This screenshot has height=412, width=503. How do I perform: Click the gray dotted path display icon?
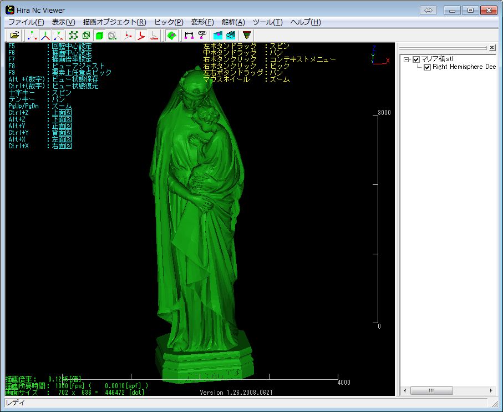pyautogui.click(x=154, y=36)
